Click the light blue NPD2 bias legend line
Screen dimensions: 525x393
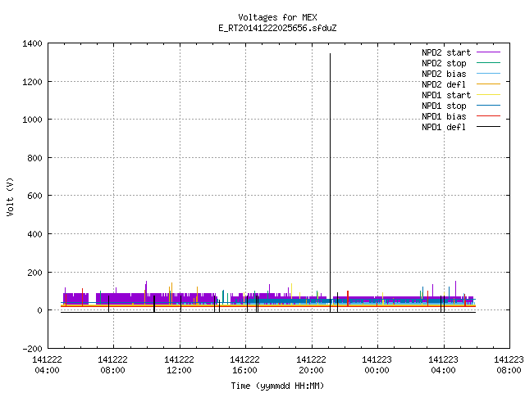point(489,73)
